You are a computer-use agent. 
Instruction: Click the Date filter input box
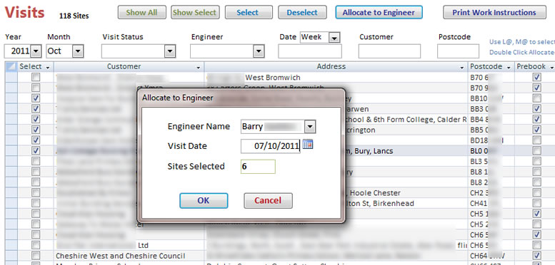point(310,51)
